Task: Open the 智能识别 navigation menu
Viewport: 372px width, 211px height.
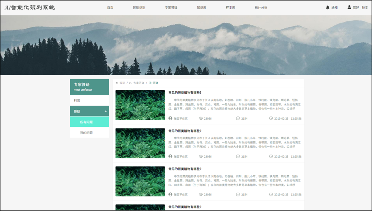Action: coord(139,7)
